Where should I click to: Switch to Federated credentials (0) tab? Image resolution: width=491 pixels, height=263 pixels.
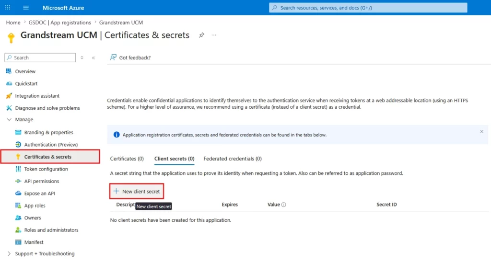(233, 159)
